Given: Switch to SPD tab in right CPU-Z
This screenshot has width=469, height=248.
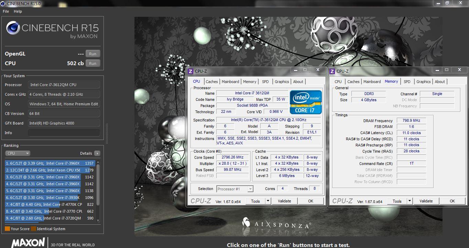Looking at the screenshot, I should point(407,82).
